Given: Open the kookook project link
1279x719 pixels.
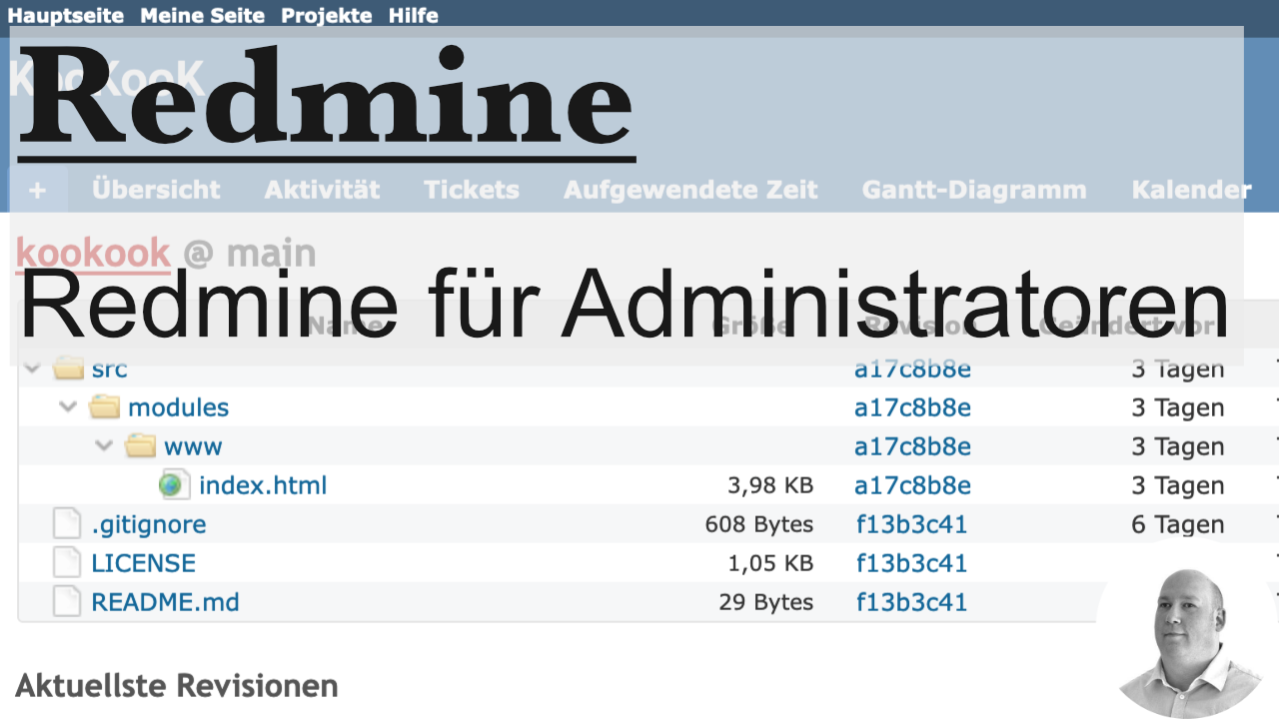Looking at the screenshot, I should (91, 253).
